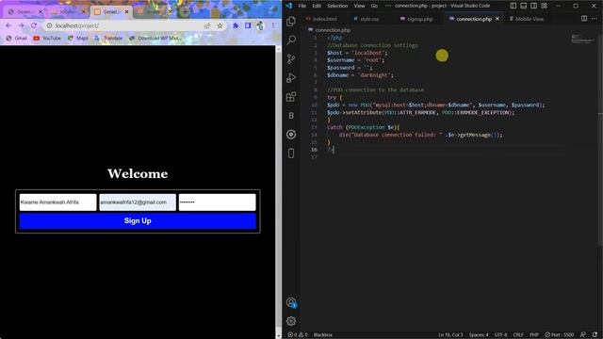Open the mobile device icon in activity bar
This screenshot has height=339, width=603.
[x=291, y=153]
